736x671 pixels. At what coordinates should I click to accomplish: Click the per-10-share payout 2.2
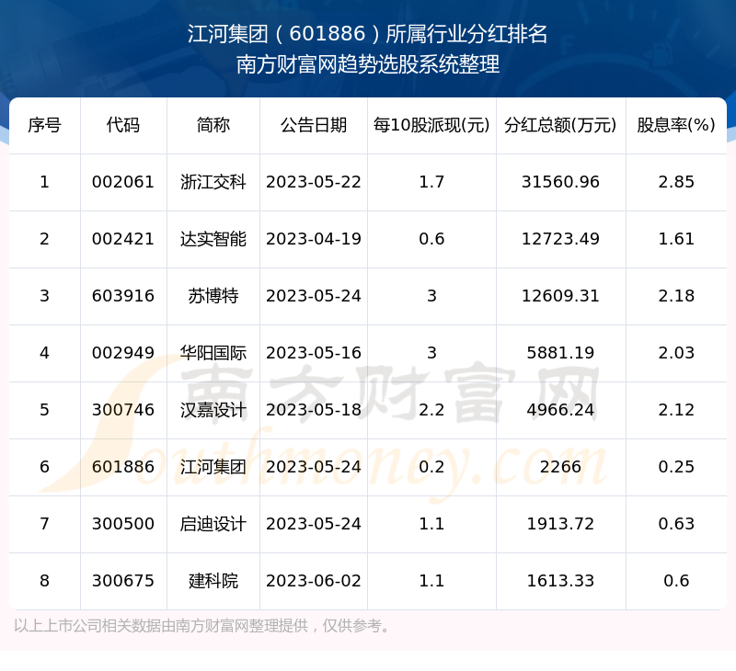tap(431, 410)
